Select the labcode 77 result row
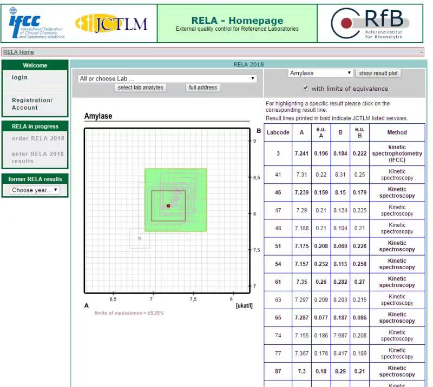Viewport: 433px width, 387px height. (x=344, y=353)
